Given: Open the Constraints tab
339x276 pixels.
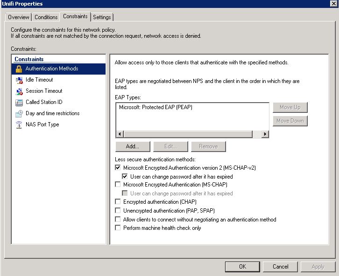Looking at the screenshot, I should [x=75, y=16].
